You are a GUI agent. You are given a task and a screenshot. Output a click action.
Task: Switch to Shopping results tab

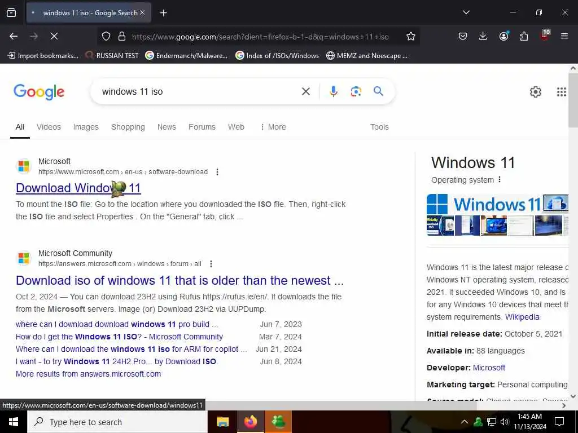click(128, 127)
